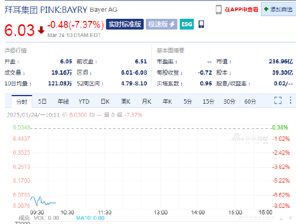The width and height of the screenshot is (296, 224).
Task: Click the 6.5349 y-axis price label
Action: (x=22, y=127)
